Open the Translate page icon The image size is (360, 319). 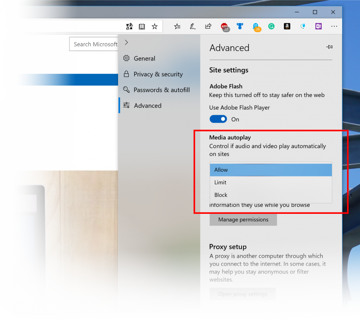tap(129, 26)
